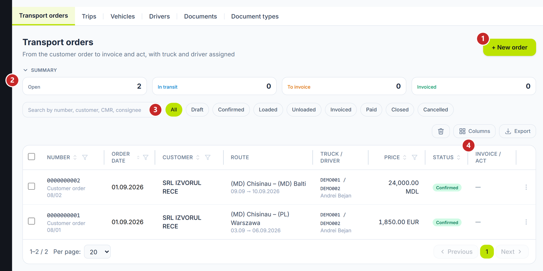Screen dimensions: 543x271
Task: Filter by Unloaded status chip
Action: [x=304, y=109]
